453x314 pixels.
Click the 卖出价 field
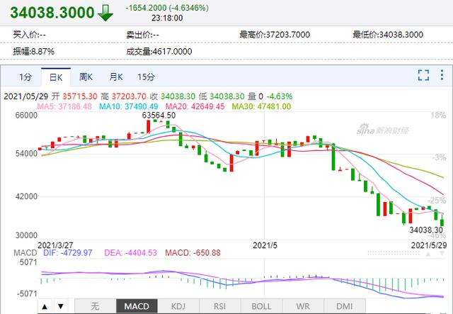(143, 35)
